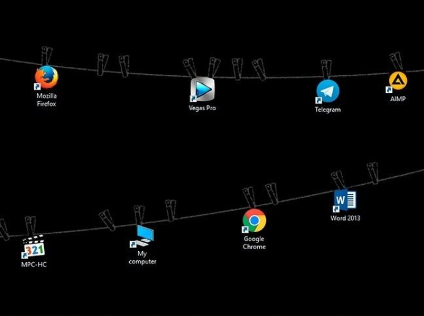Open the Mozilla Firefox desktop shortcut icon
Screen dimensions: 424x316
pyautogui.click(x=46, y=77)
